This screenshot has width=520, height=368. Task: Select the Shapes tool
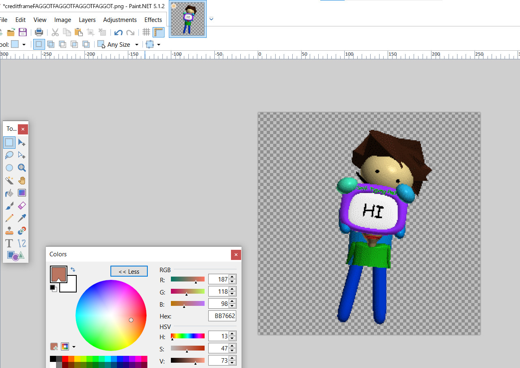(x=15, y=255)
